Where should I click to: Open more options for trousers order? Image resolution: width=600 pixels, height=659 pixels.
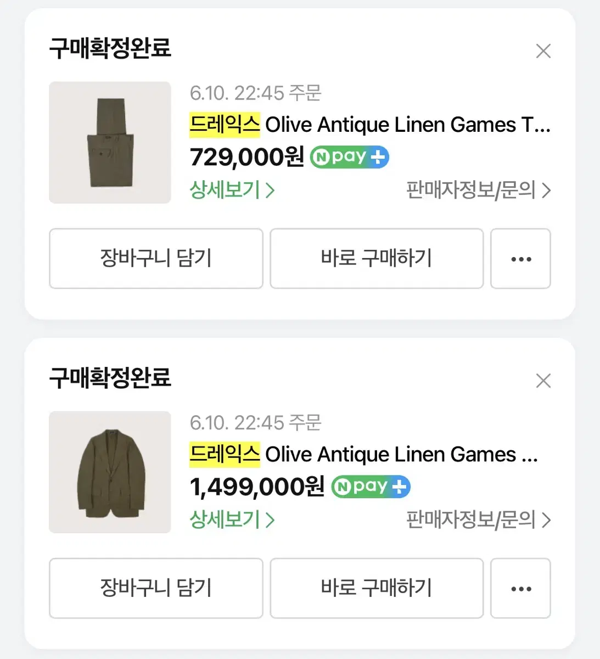pos(520,259)
